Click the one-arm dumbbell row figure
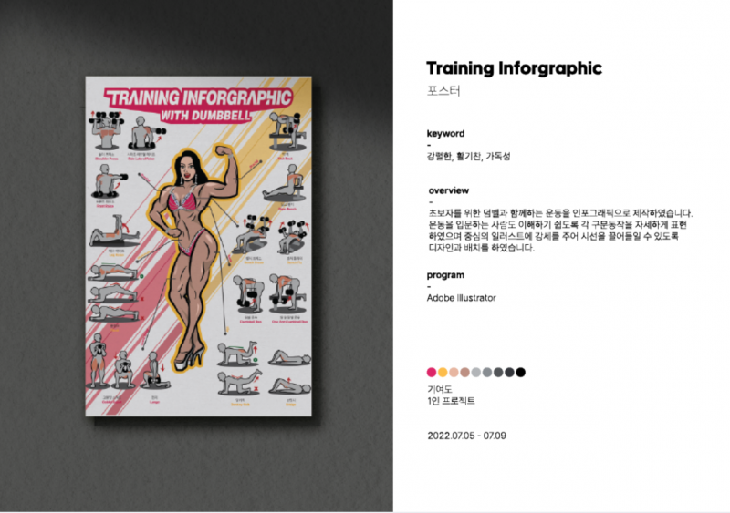730x513 pixels. tap(288, 293)
